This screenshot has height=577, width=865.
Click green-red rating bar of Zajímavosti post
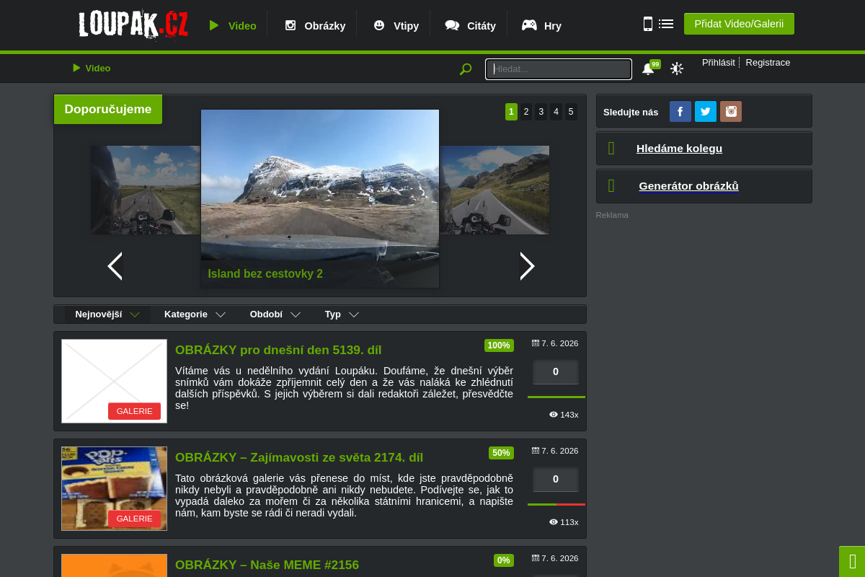(556, 504)
